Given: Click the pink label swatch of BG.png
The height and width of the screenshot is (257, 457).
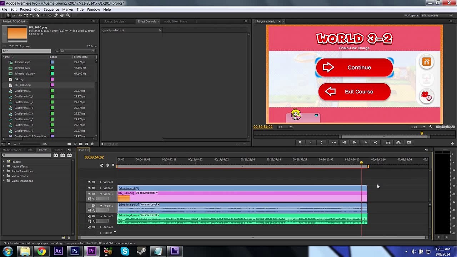Looking at the screenshot, I should [52, 79].
